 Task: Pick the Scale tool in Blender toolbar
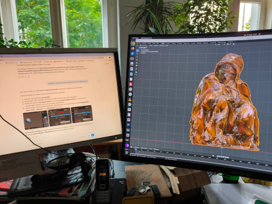(137, 62)
